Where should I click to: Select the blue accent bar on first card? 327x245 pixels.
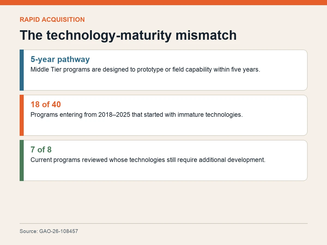coord(22,70)
